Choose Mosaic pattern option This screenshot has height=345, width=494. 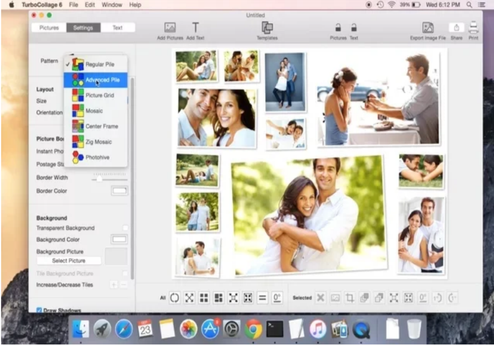pyautogui.click(x=96, y=111)
